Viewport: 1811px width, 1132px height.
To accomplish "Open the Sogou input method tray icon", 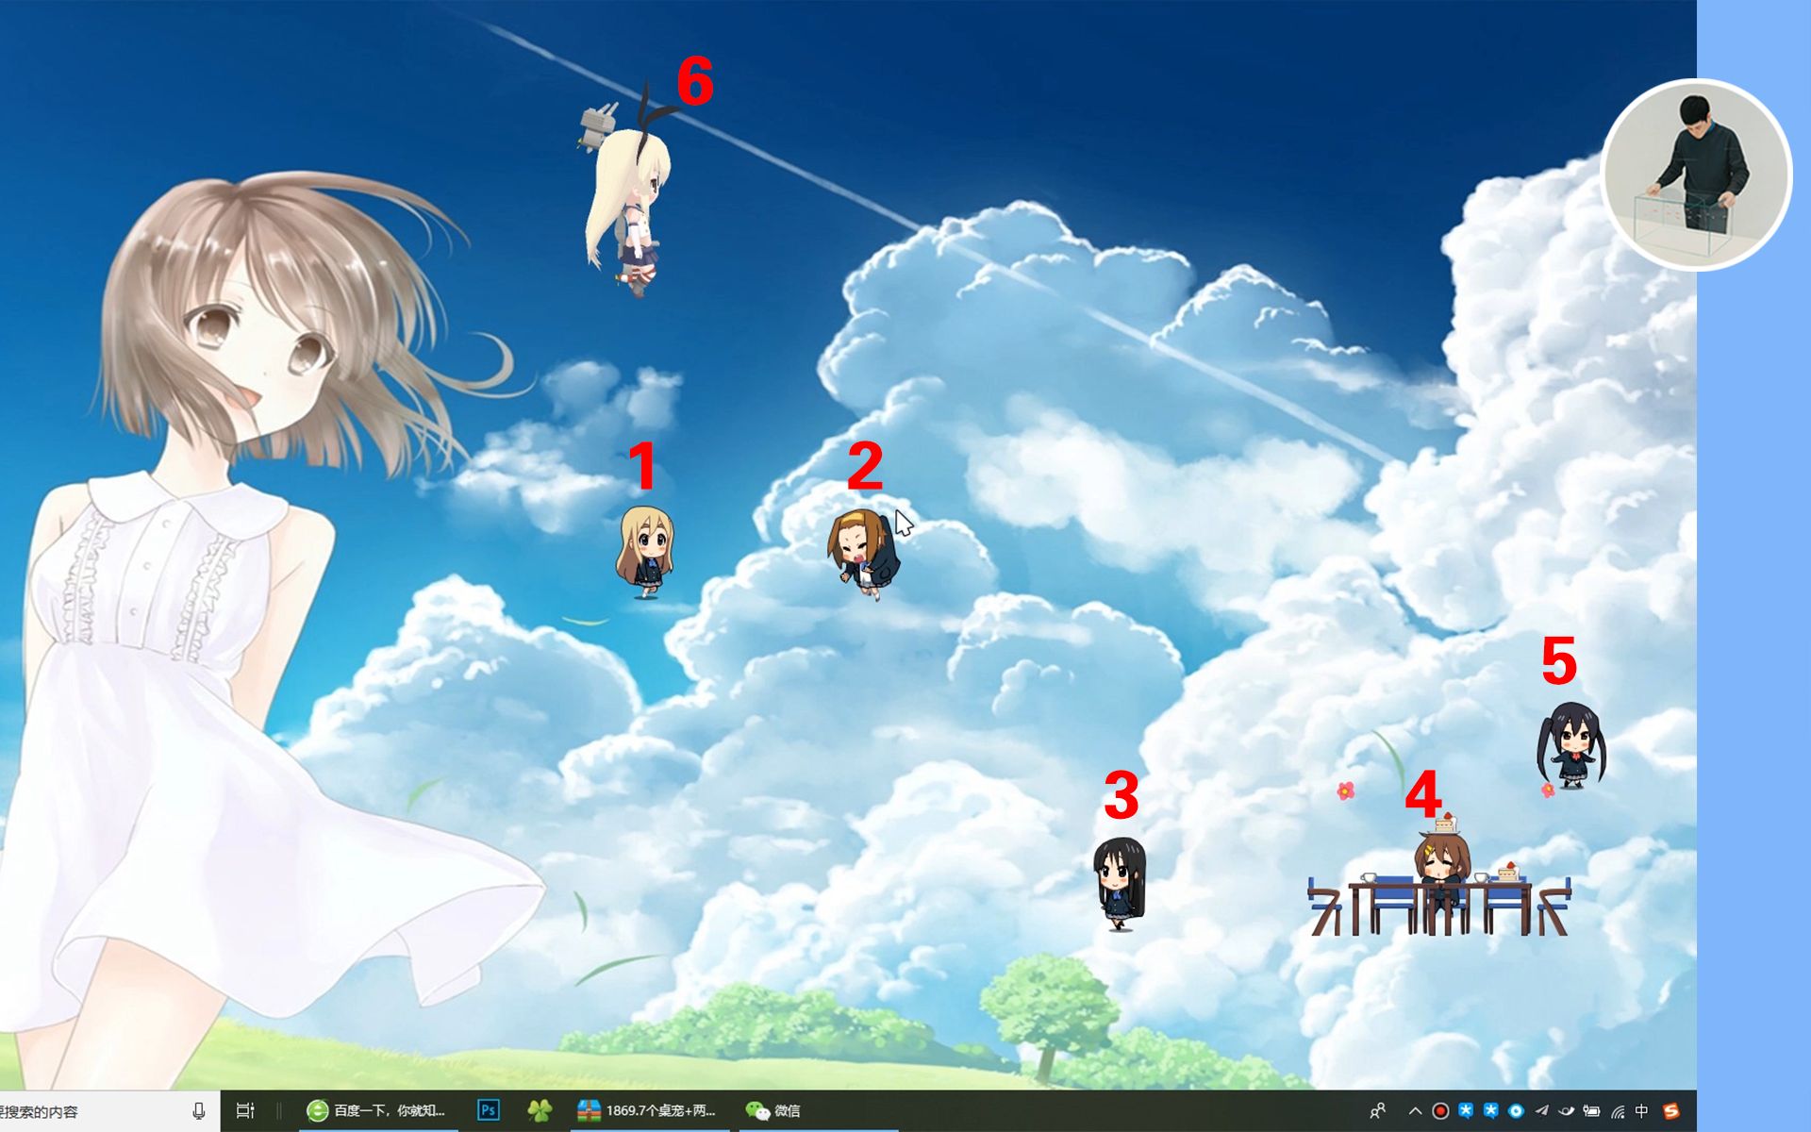I will point(1671,1110).
